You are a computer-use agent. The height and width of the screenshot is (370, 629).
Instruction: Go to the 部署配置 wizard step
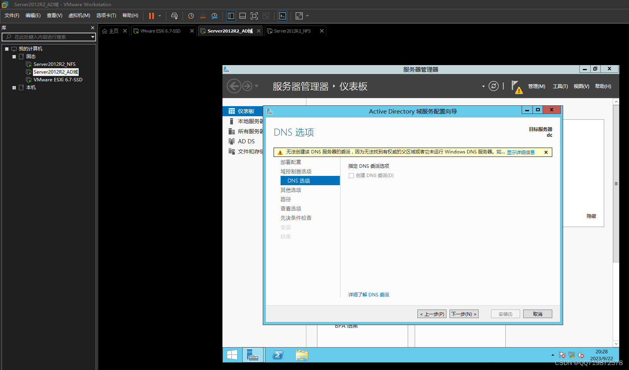pos(291,162)
